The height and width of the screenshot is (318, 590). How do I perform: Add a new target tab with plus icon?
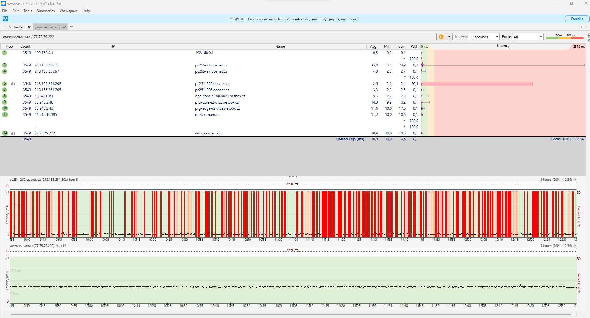(71, 27)
